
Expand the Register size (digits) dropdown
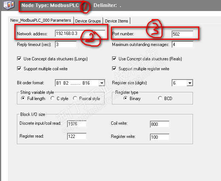[x=190, y=83]
